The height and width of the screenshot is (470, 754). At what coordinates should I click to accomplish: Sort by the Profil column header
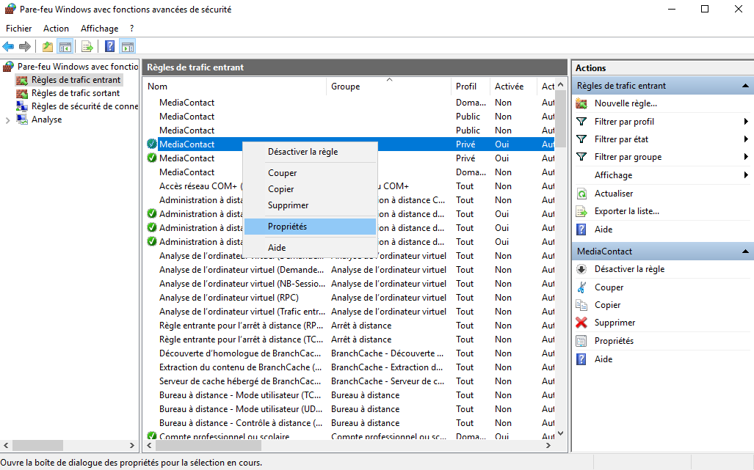pos(471,87)
